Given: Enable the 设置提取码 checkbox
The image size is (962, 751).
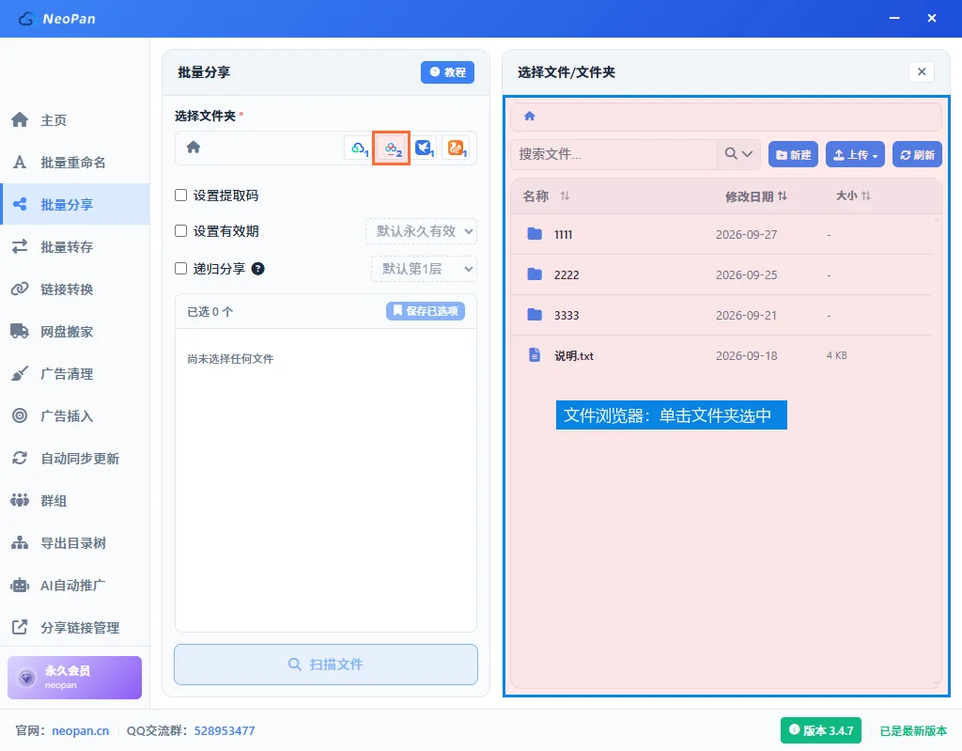Looking at the screenshot, I should click(x=181, y=196).
